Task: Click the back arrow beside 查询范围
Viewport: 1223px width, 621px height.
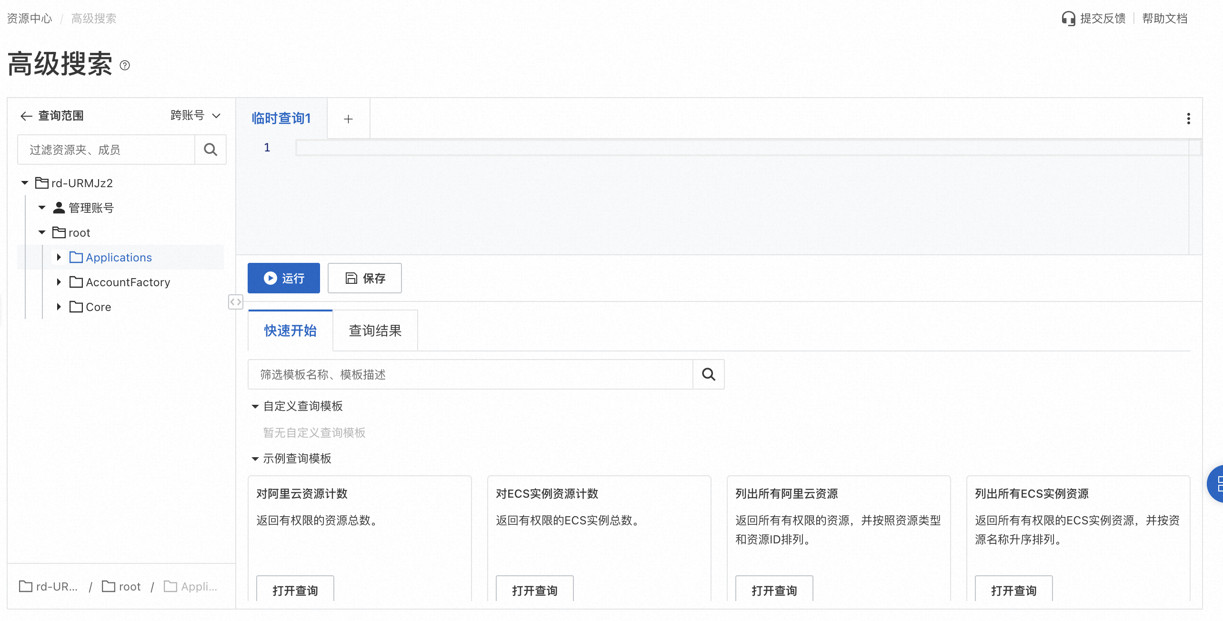Action: (26, 116)
